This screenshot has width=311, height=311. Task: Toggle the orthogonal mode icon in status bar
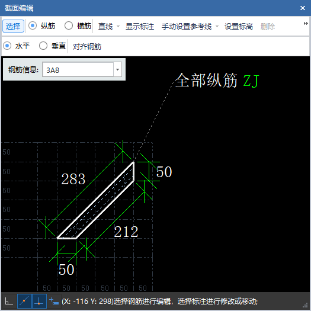(x=9, y=302)
